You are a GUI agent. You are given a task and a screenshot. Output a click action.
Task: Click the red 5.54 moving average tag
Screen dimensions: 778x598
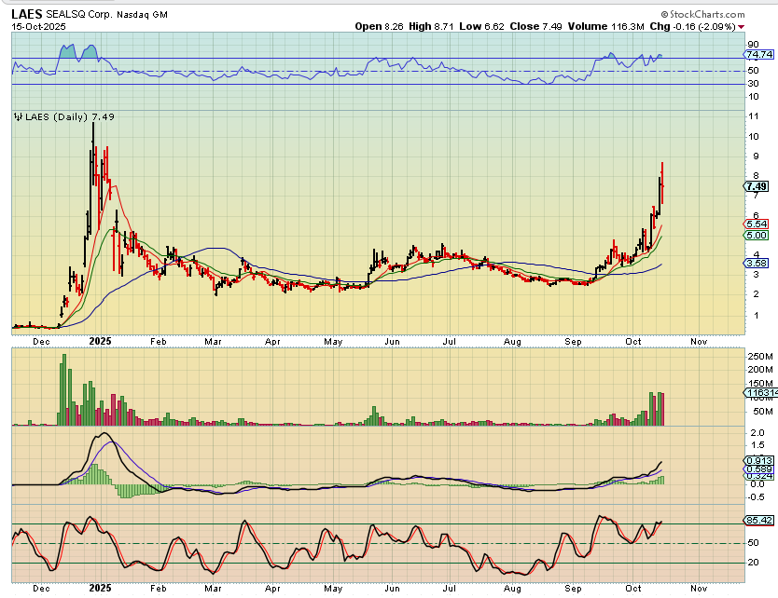(x=757, y=224)
